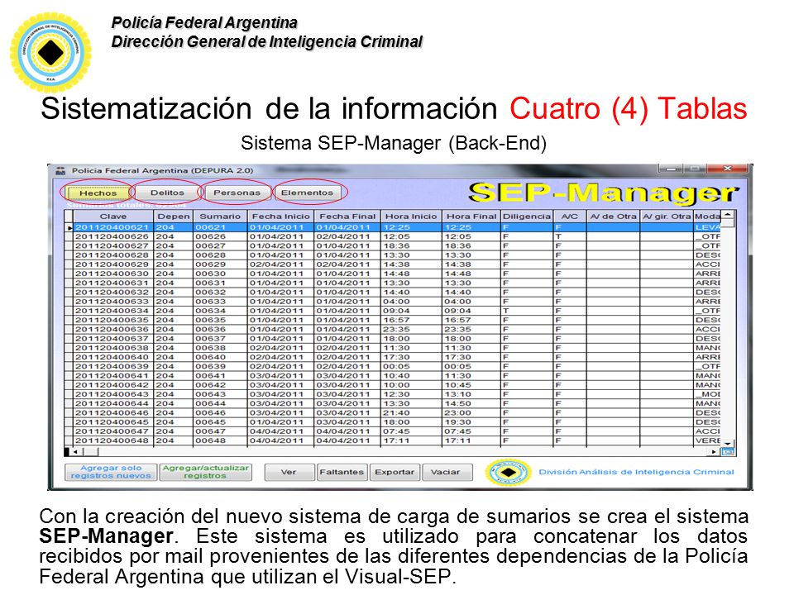Select row with clave 201120400636
The image size is (794, 595).
pos(393,330)
